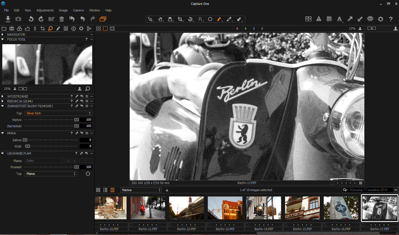This screenshot has width=399, height=235.
Task: Click the Wzór slider handle
Action: tap(27, 146)
